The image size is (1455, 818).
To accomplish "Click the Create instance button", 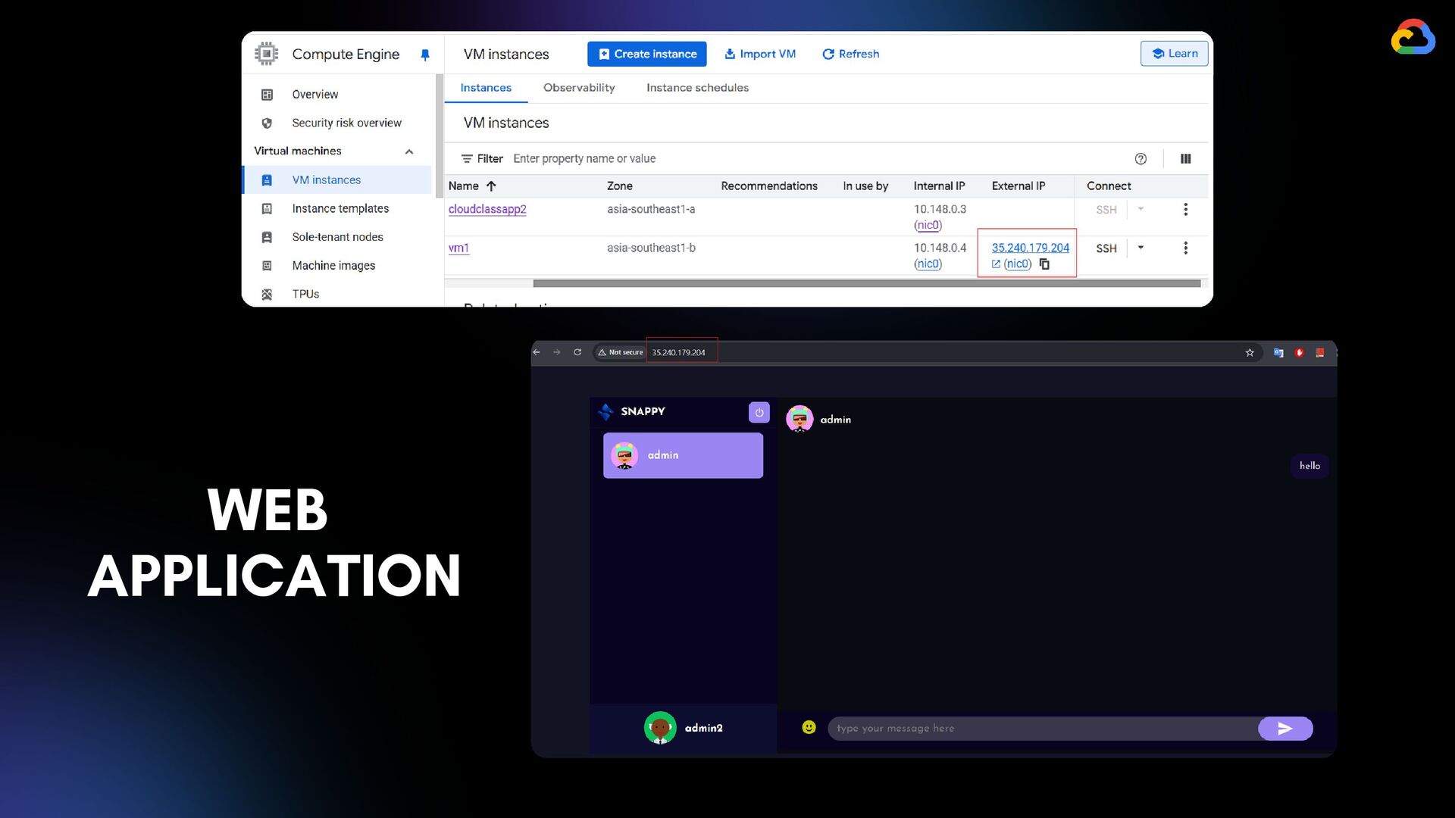I will [646, 54].
